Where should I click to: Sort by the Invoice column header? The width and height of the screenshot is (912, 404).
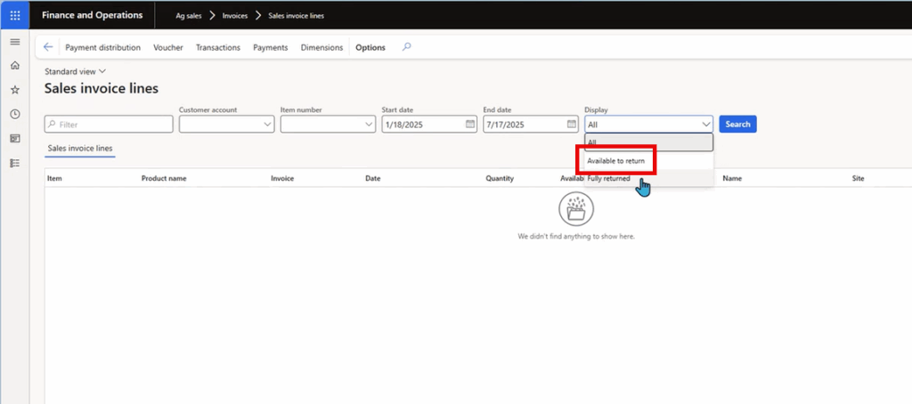coord(282,179)
